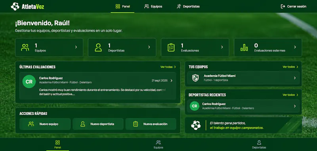Screen dimensions: 317x151
Task: Click the 21 sept 2026 evaluation date
Action: 160,81
